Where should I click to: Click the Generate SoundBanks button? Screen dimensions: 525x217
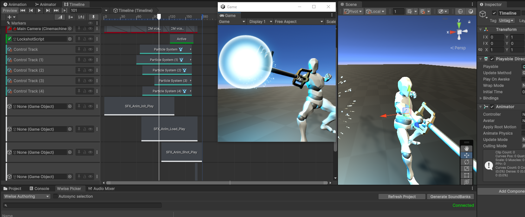450,197
